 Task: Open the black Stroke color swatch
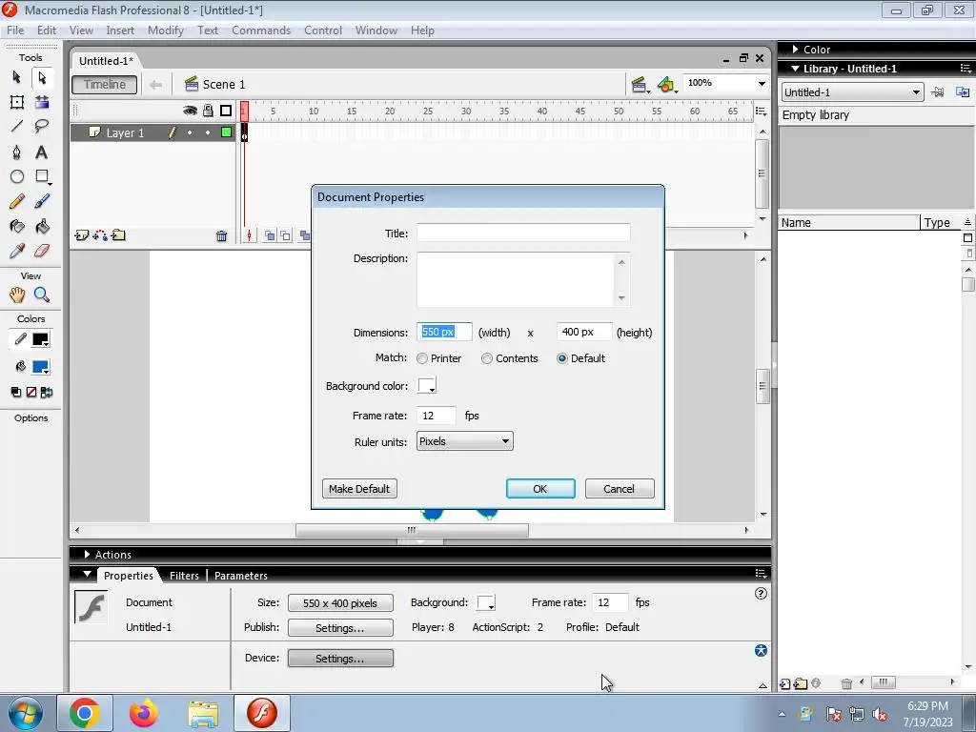(40, 340)
